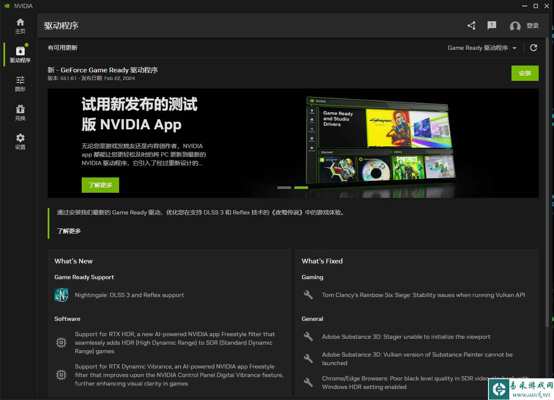Click the 版本: 551.61 version text

pos(62,78)
